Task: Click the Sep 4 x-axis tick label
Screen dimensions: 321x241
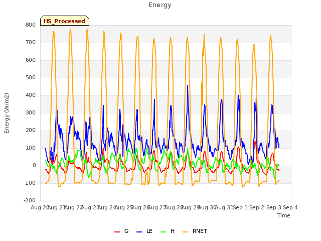Action: (290, 207)
